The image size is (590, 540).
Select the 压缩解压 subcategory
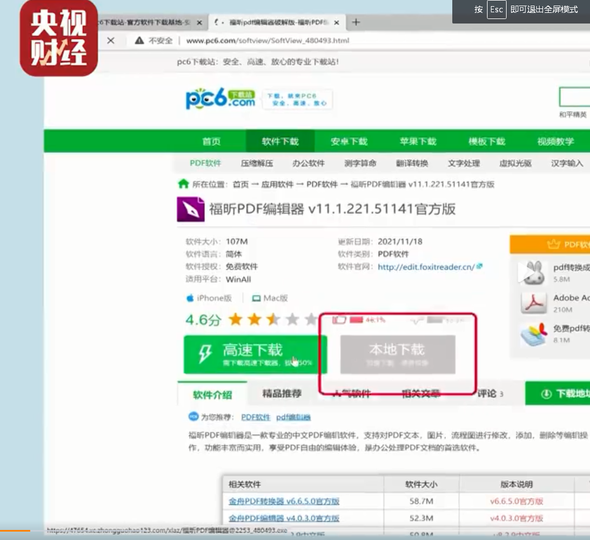(x=257, y=163)
